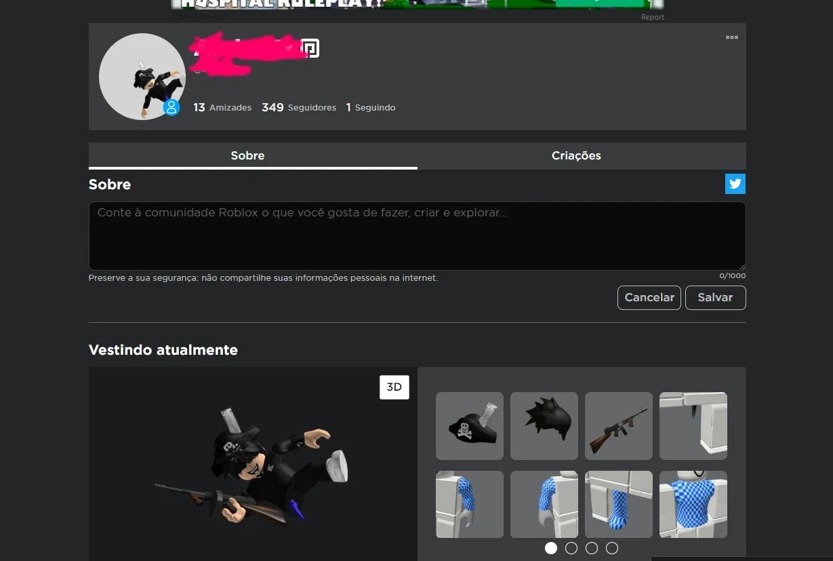The image size is (833, 561).
Task: Click the Cancelar button
Action: click(649, 298)
